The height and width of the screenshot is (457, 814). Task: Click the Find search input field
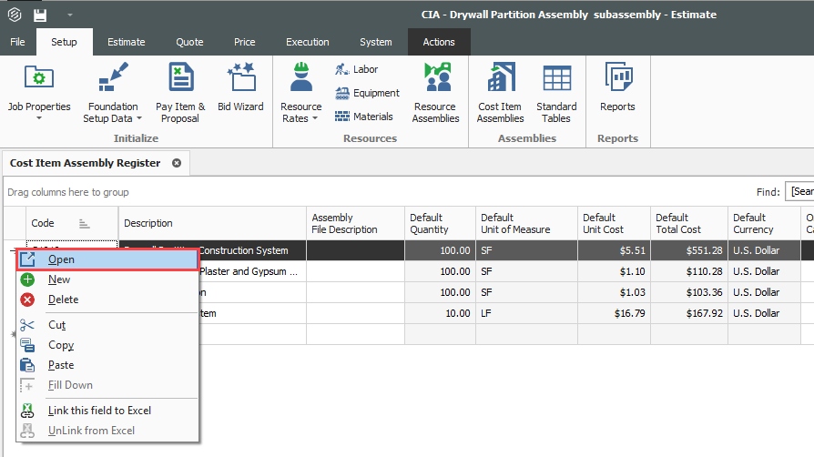coord(801,192)
